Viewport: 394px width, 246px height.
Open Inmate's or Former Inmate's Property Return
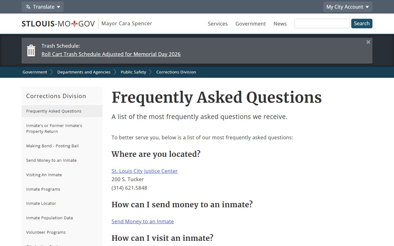tap(62, 129)
